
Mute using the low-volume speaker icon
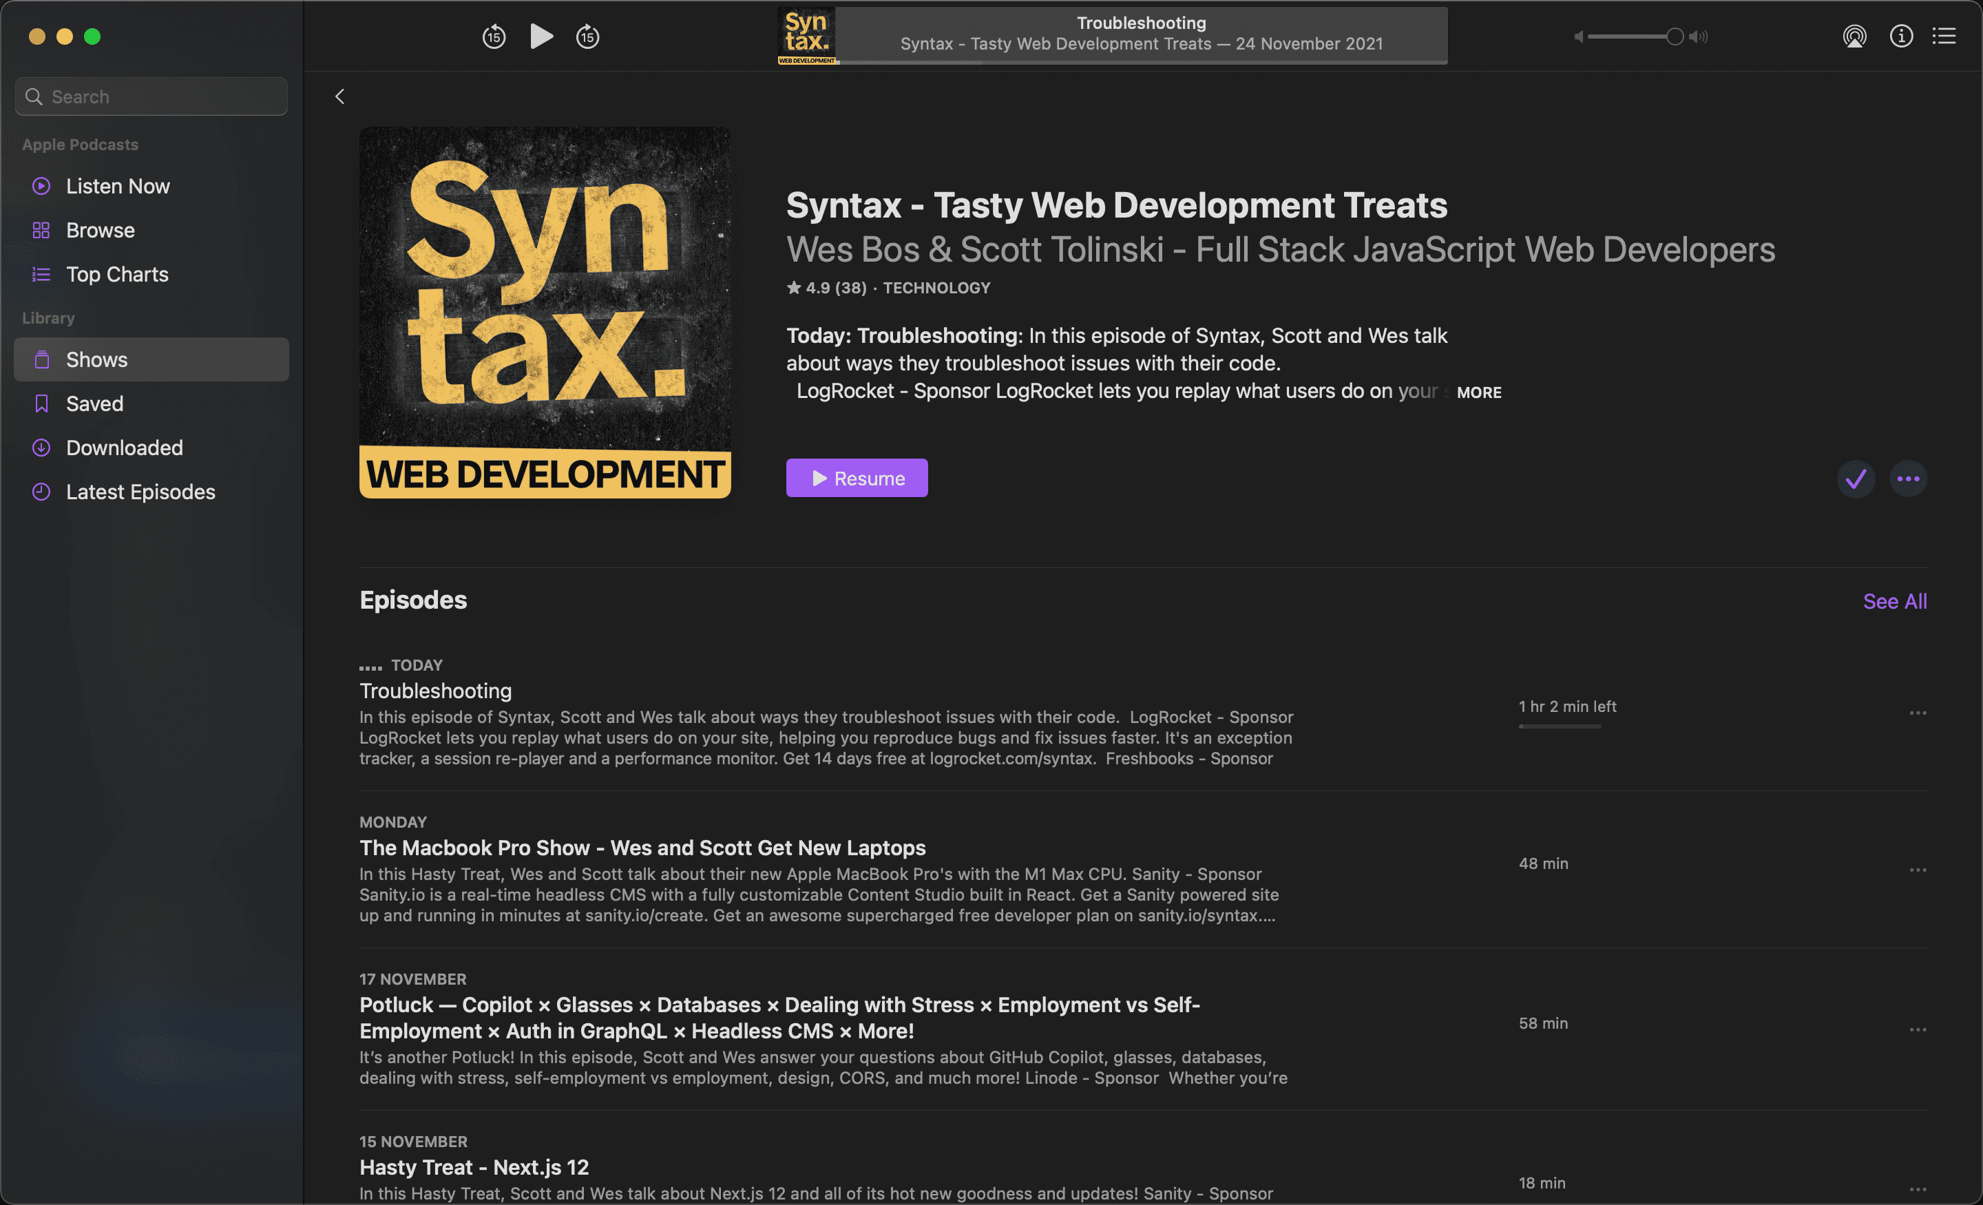tap(1578, 36)
